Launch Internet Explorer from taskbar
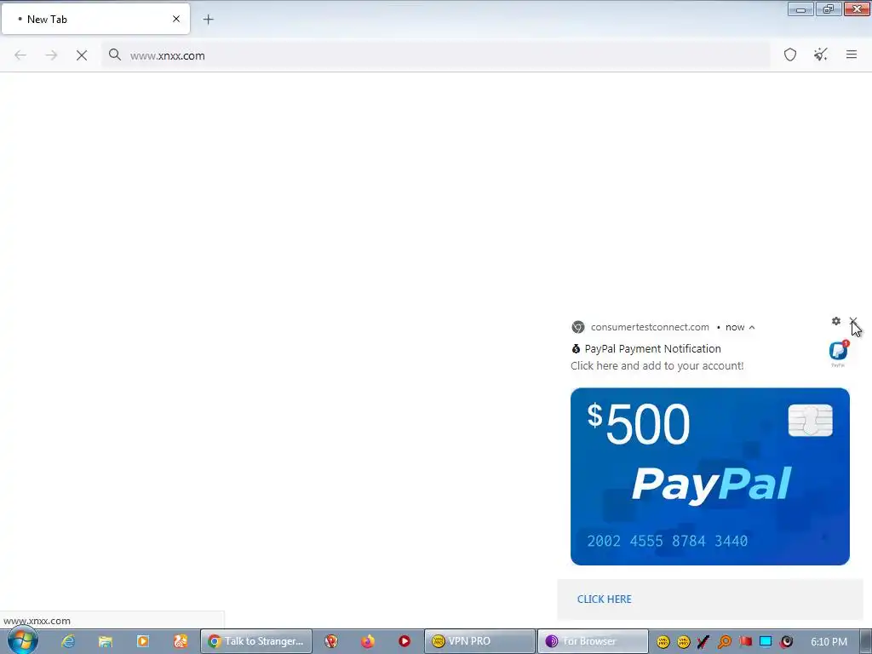872x654 pixels. click(x=68, y=641)
